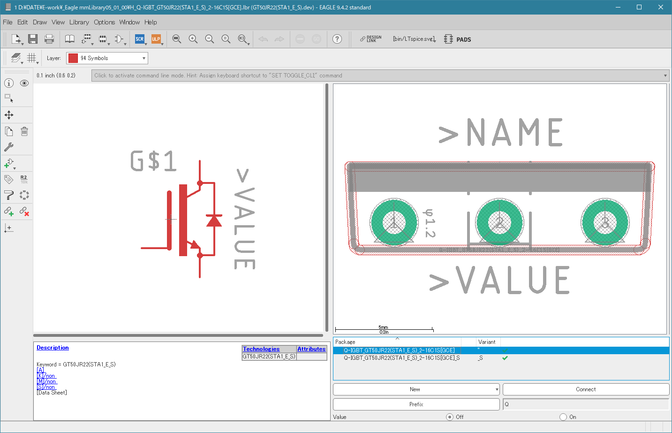The image size is (672, 433).
Task: Open the SCR script execution tool
Action: click(x=140, y=39)
